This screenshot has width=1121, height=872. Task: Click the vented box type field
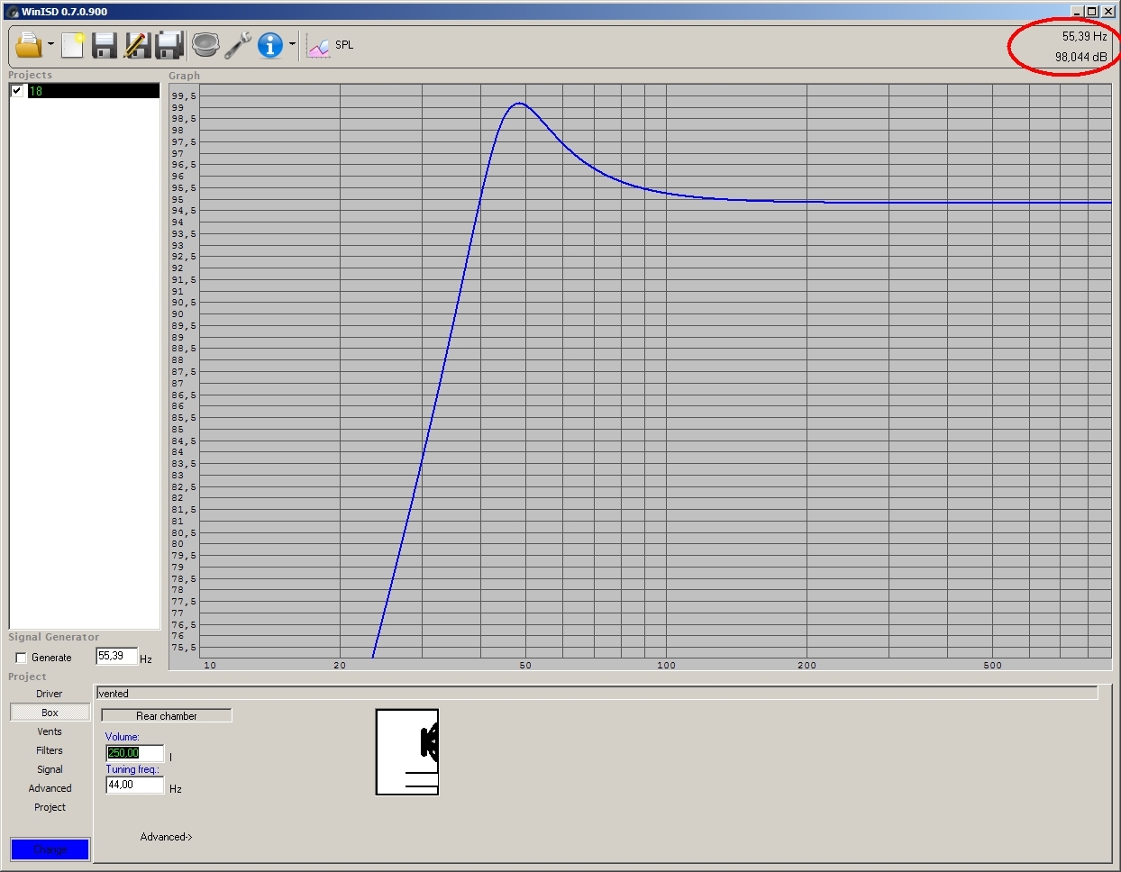click(597, 694)
